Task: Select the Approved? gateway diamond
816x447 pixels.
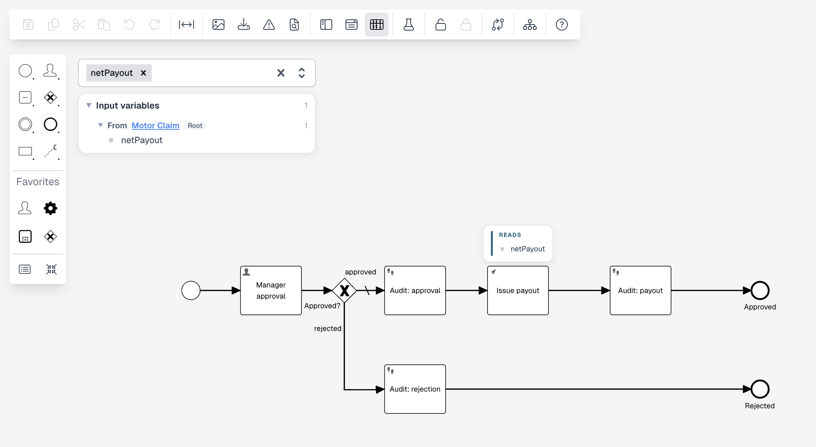Action: pyautogui.click(x=344, y=290)
